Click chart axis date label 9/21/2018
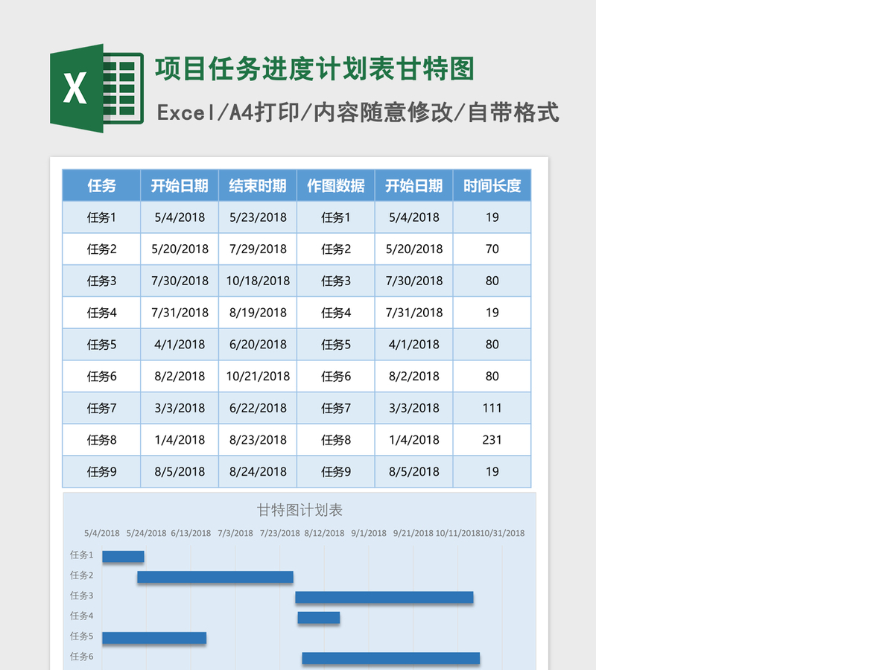 tap(413, 533)
